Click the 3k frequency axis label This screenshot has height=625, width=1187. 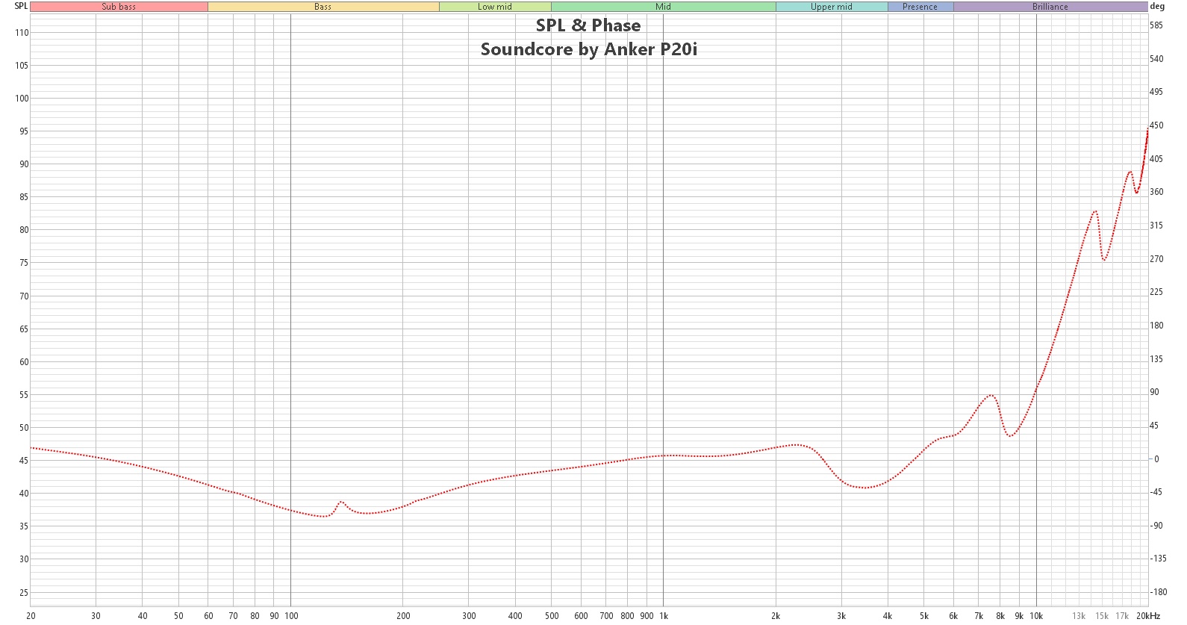pyautogui.click(x=841, y=616)
